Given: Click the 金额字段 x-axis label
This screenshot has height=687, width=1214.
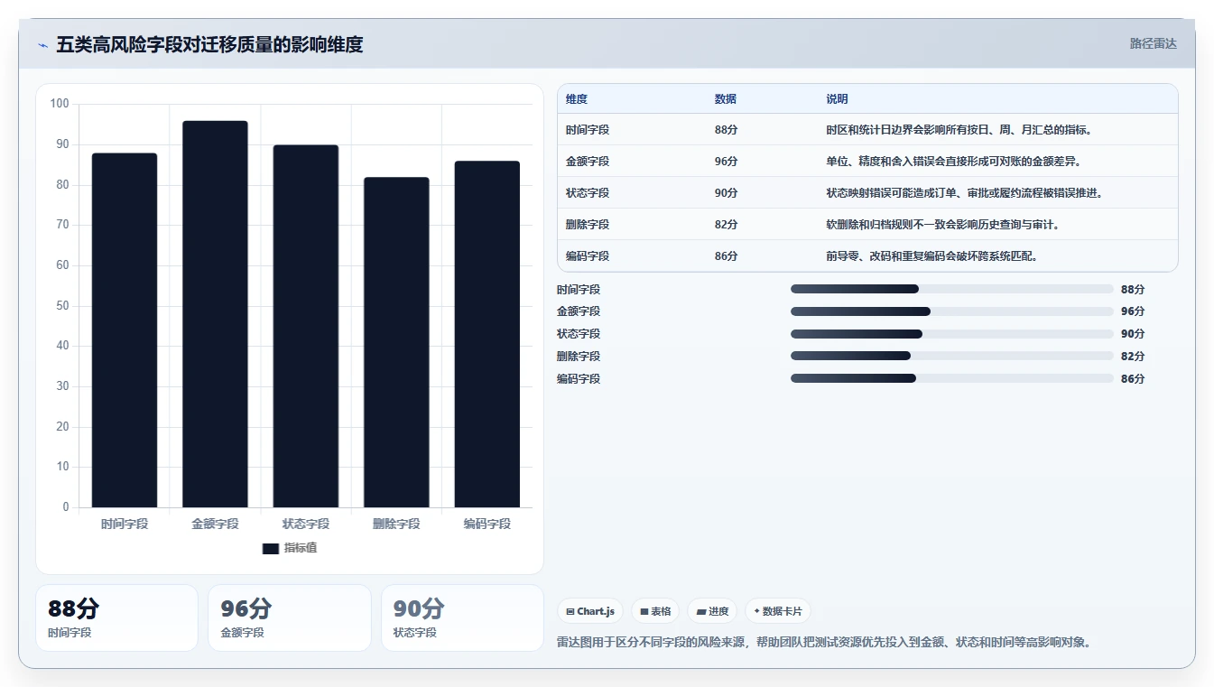Looking at the screenshot, I should coord(215,524).
